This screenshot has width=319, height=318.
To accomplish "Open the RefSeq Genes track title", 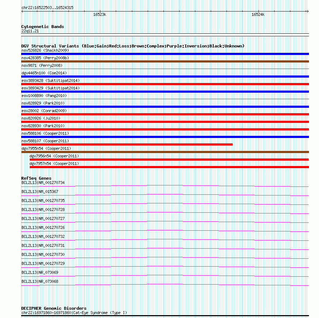I will [x=36, y=178].
